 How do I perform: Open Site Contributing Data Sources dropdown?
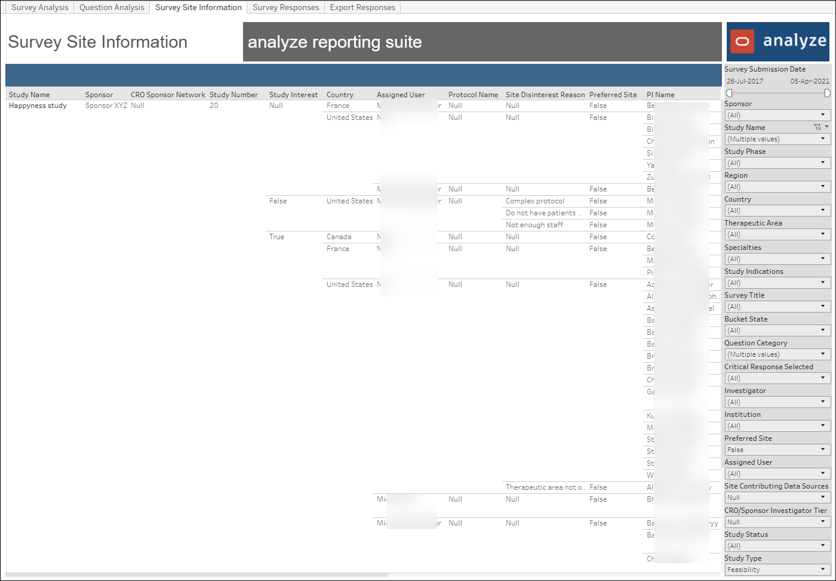(x=777, y=497)
